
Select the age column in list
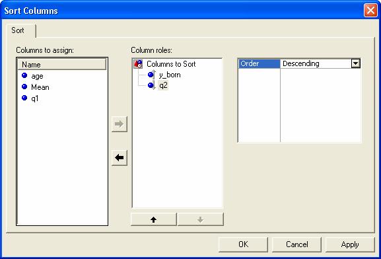37,76
